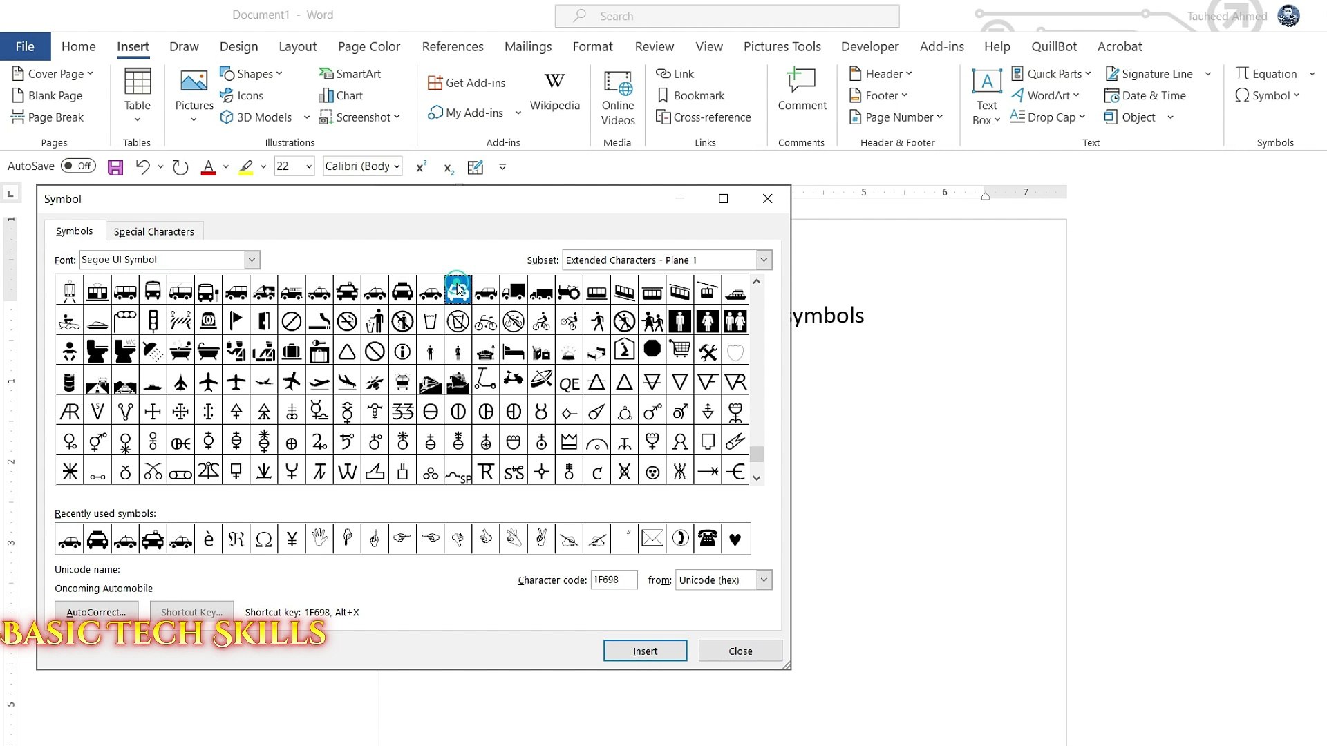The image size is (1327, 746).
Task: Click the Undo arrow icon
Action: [142, 167]
